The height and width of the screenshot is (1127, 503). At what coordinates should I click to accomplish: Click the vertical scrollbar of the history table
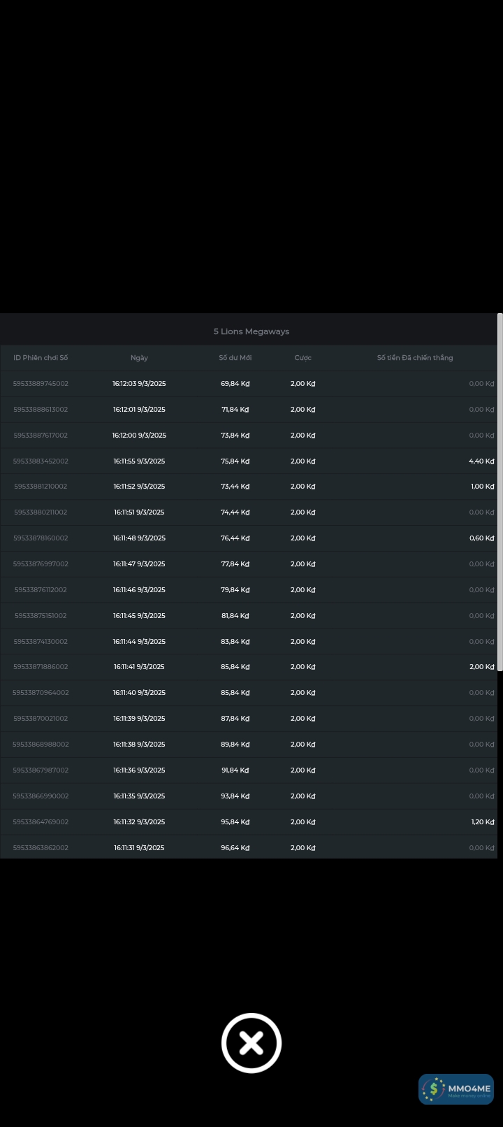pyautogui.click(x=500, y=489)
